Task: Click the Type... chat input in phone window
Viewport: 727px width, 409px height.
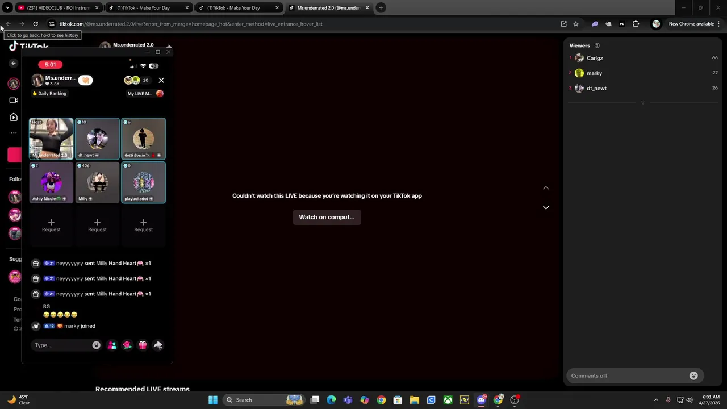Action: click(x=61, y=345)
